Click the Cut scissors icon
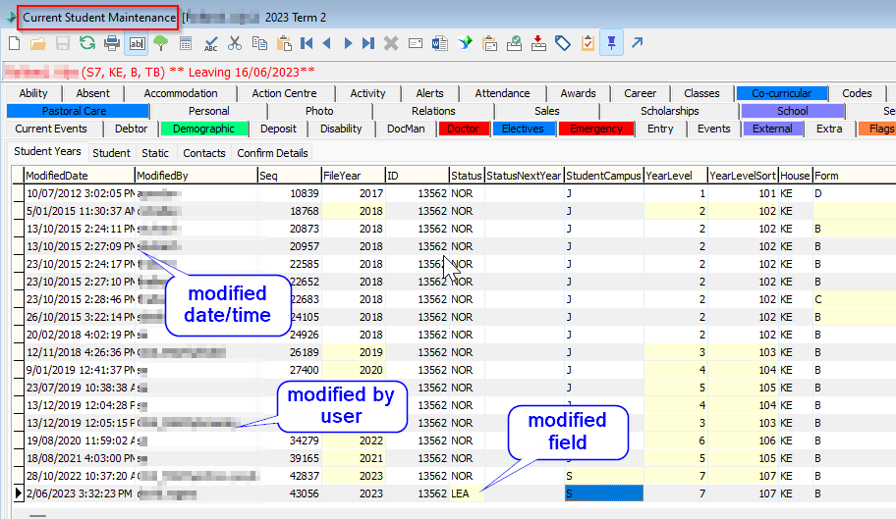896x519 pixels. click(235, 43)
